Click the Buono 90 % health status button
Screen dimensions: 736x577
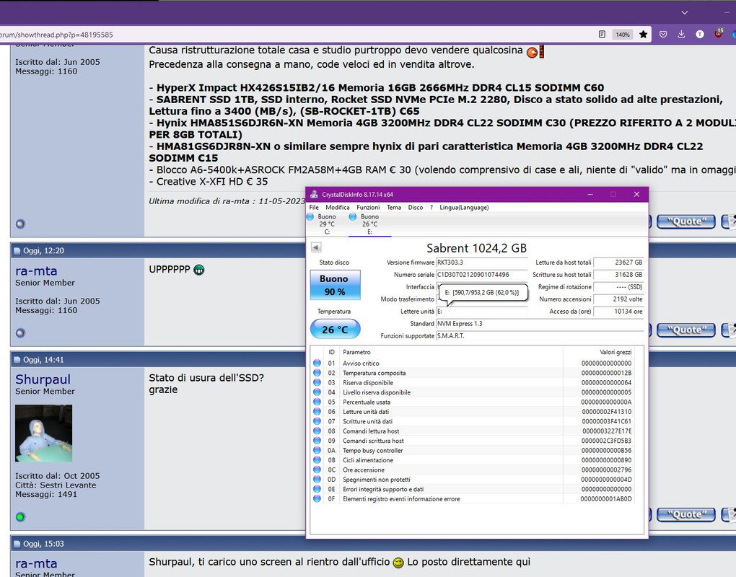pos(335,285)
